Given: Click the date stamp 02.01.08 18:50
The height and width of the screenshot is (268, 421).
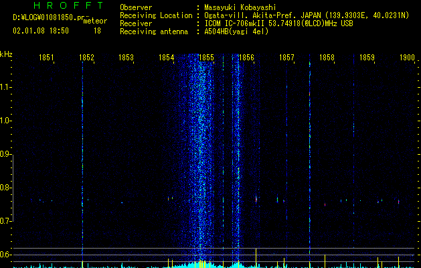Looking at the screenshot, I should [x=41, y=31].
